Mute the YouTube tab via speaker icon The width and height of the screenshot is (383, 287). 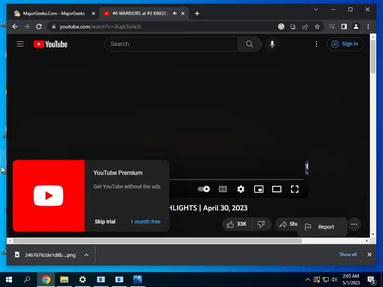[x=175, y=13]
